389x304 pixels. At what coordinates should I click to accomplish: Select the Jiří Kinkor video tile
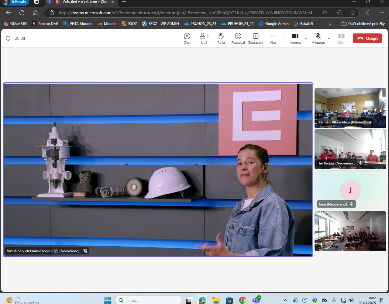tap(350, 149)
